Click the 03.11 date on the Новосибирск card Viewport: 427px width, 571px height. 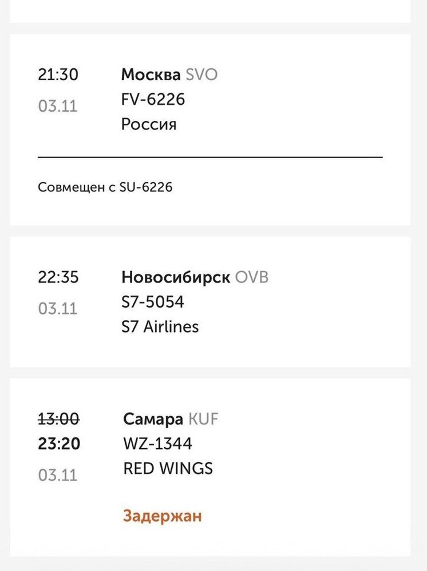click(58, 309)
